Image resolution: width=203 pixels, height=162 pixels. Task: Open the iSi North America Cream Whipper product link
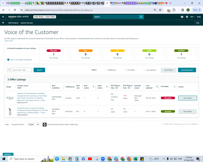coord(32,110)
